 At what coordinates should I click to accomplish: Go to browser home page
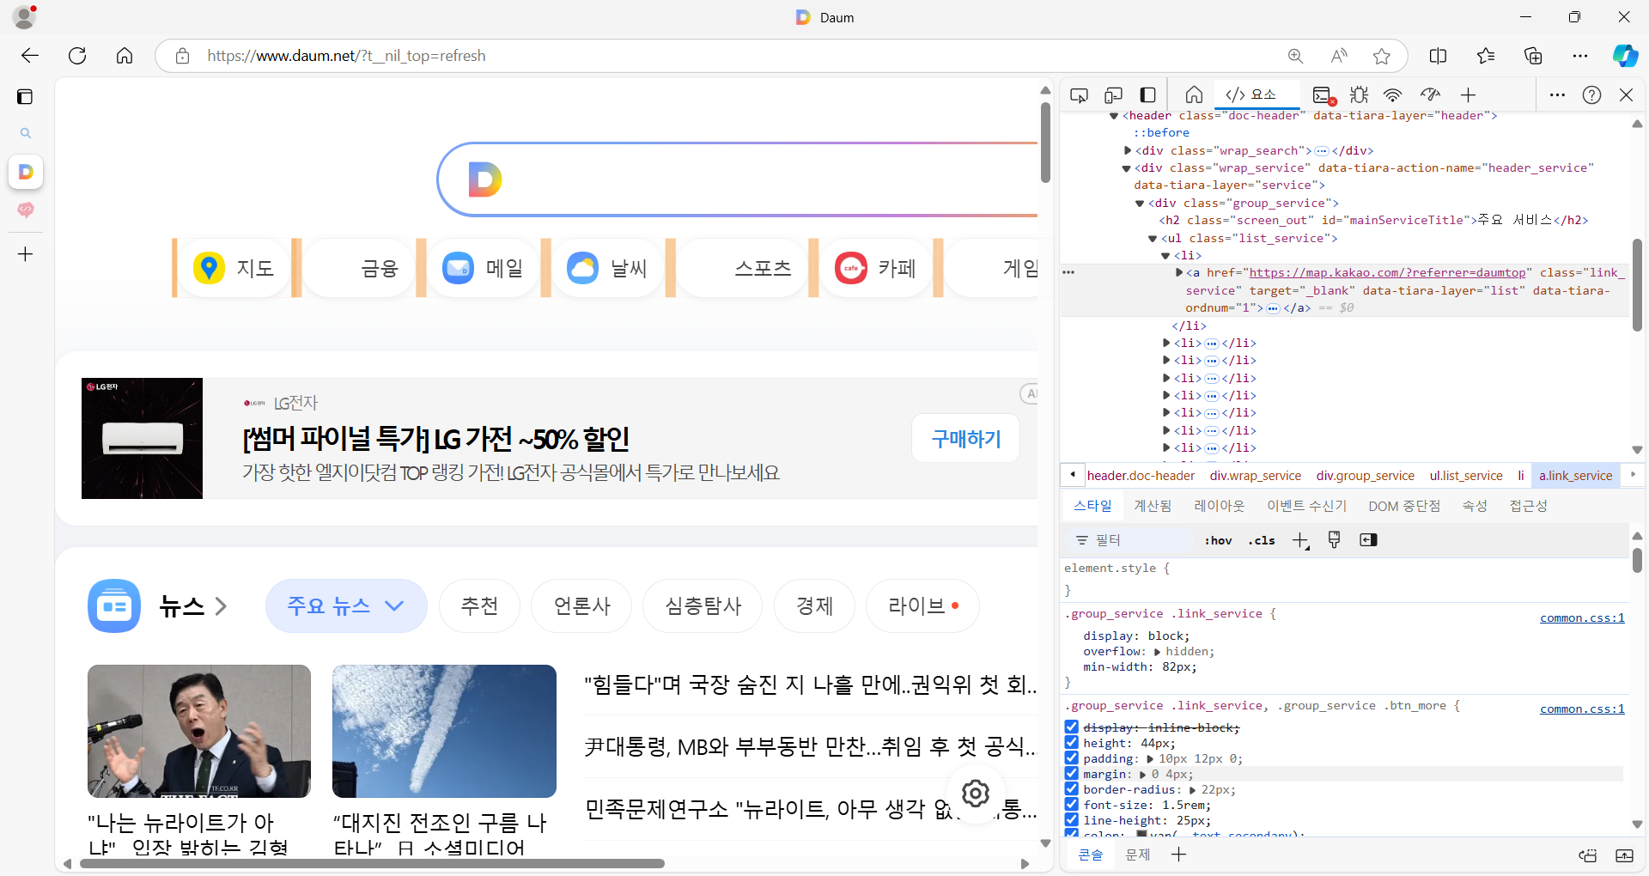pos(125,56)
